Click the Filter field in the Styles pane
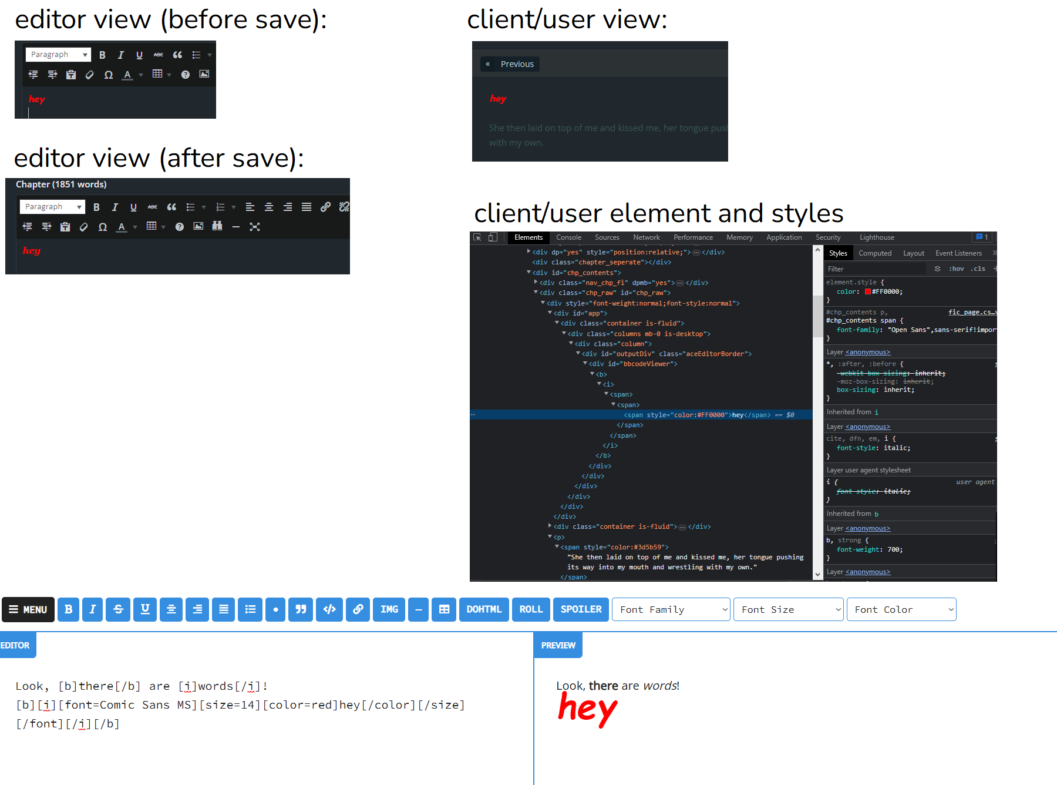The image size is (1057, 785). [874, 269]
